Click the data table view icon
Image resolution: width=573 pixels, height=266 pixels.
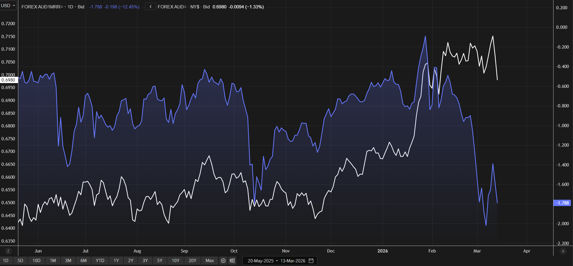232,261
